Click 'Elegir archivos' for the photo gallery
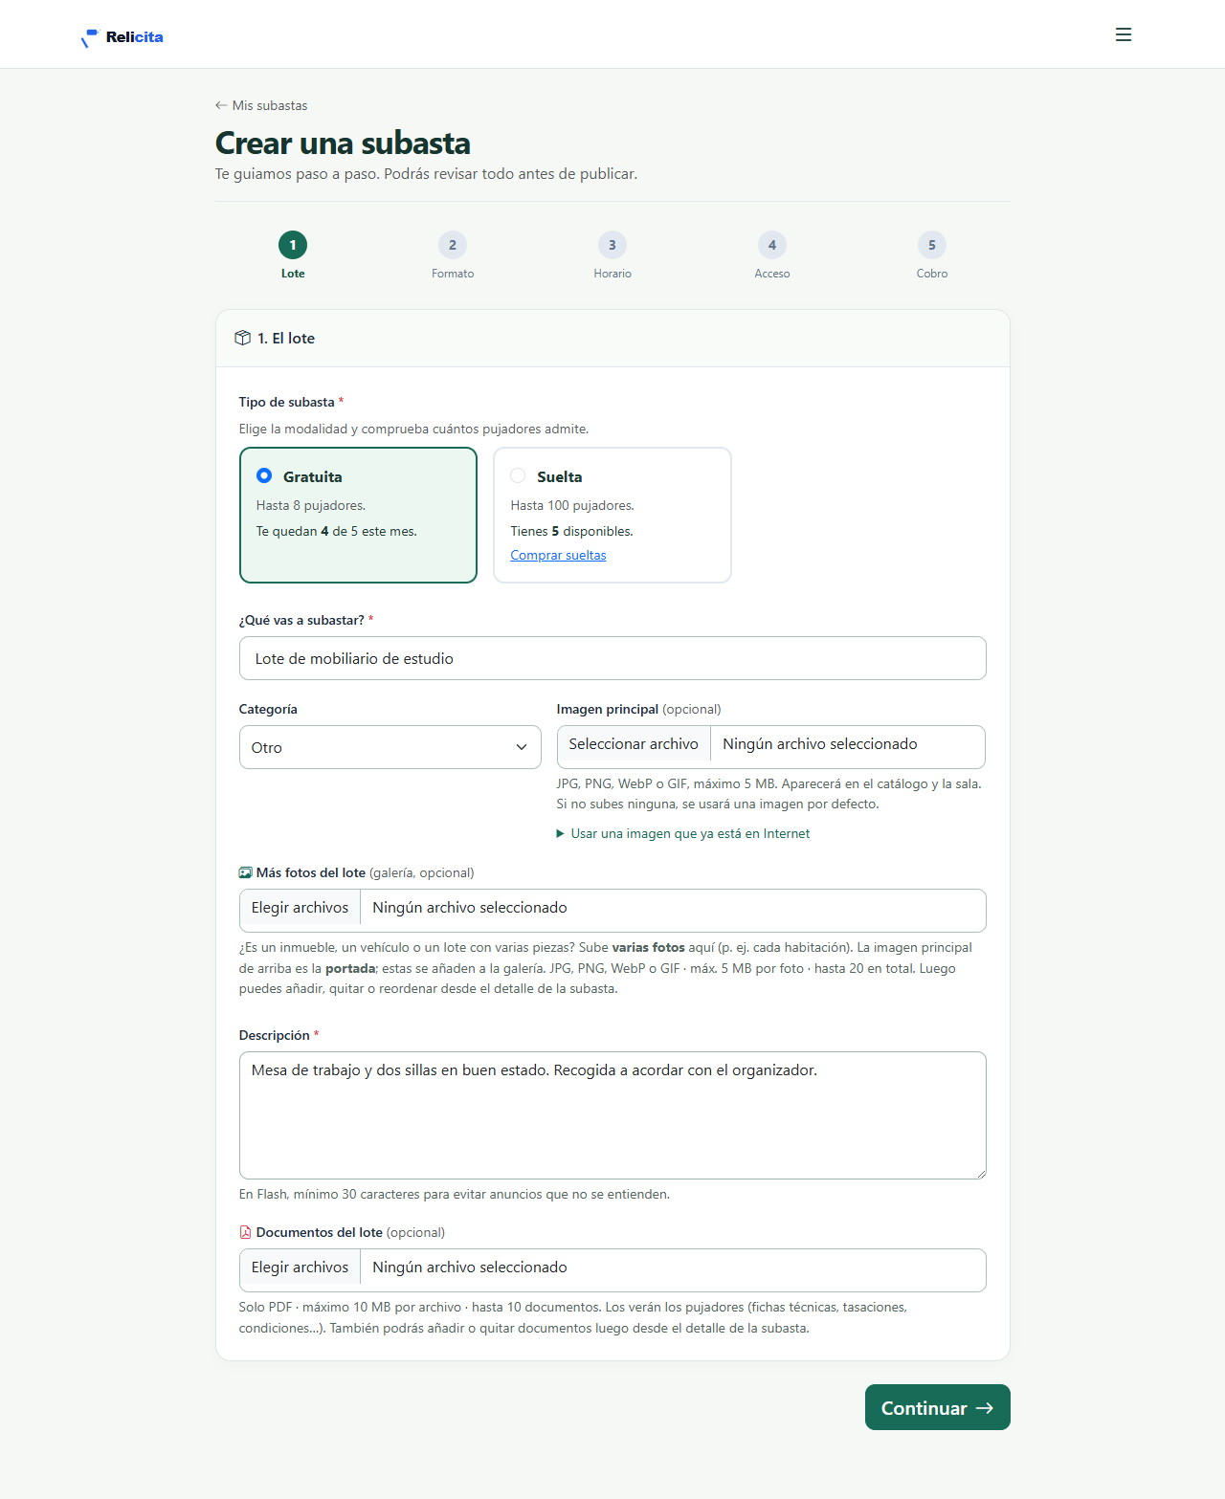 [301, 908]
